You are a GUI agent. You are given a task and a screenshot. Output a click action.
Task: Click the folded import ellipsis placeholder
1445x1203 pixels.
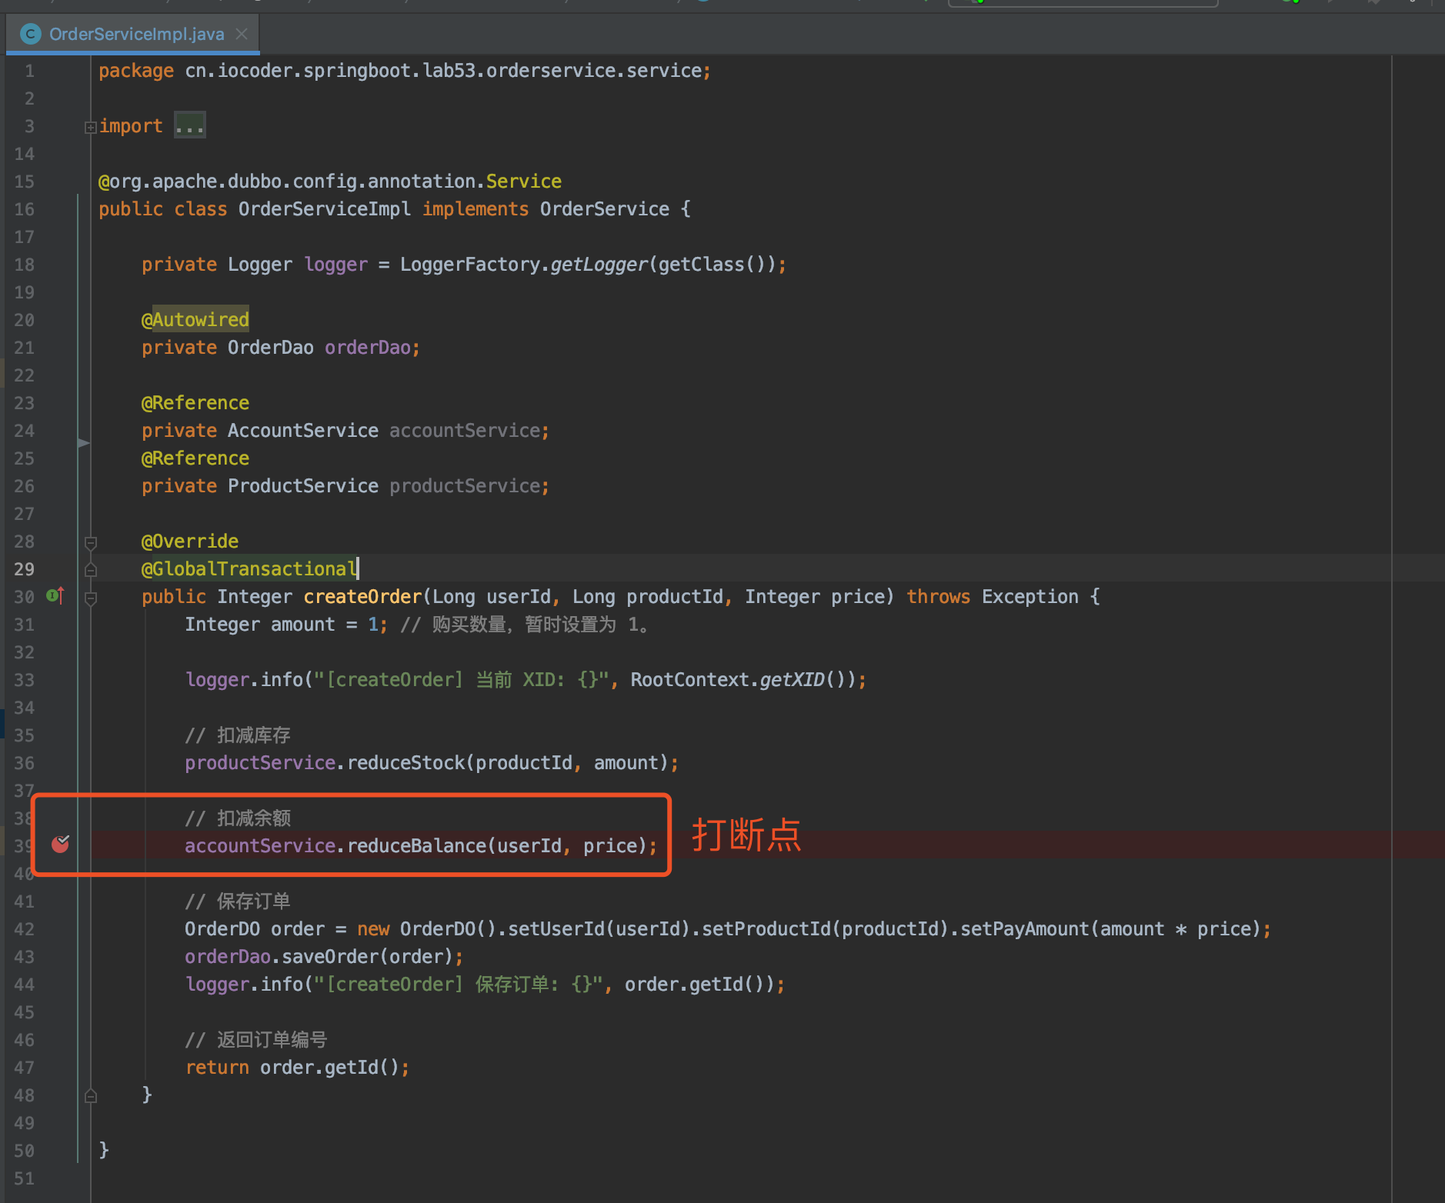[x=189, y=125]
